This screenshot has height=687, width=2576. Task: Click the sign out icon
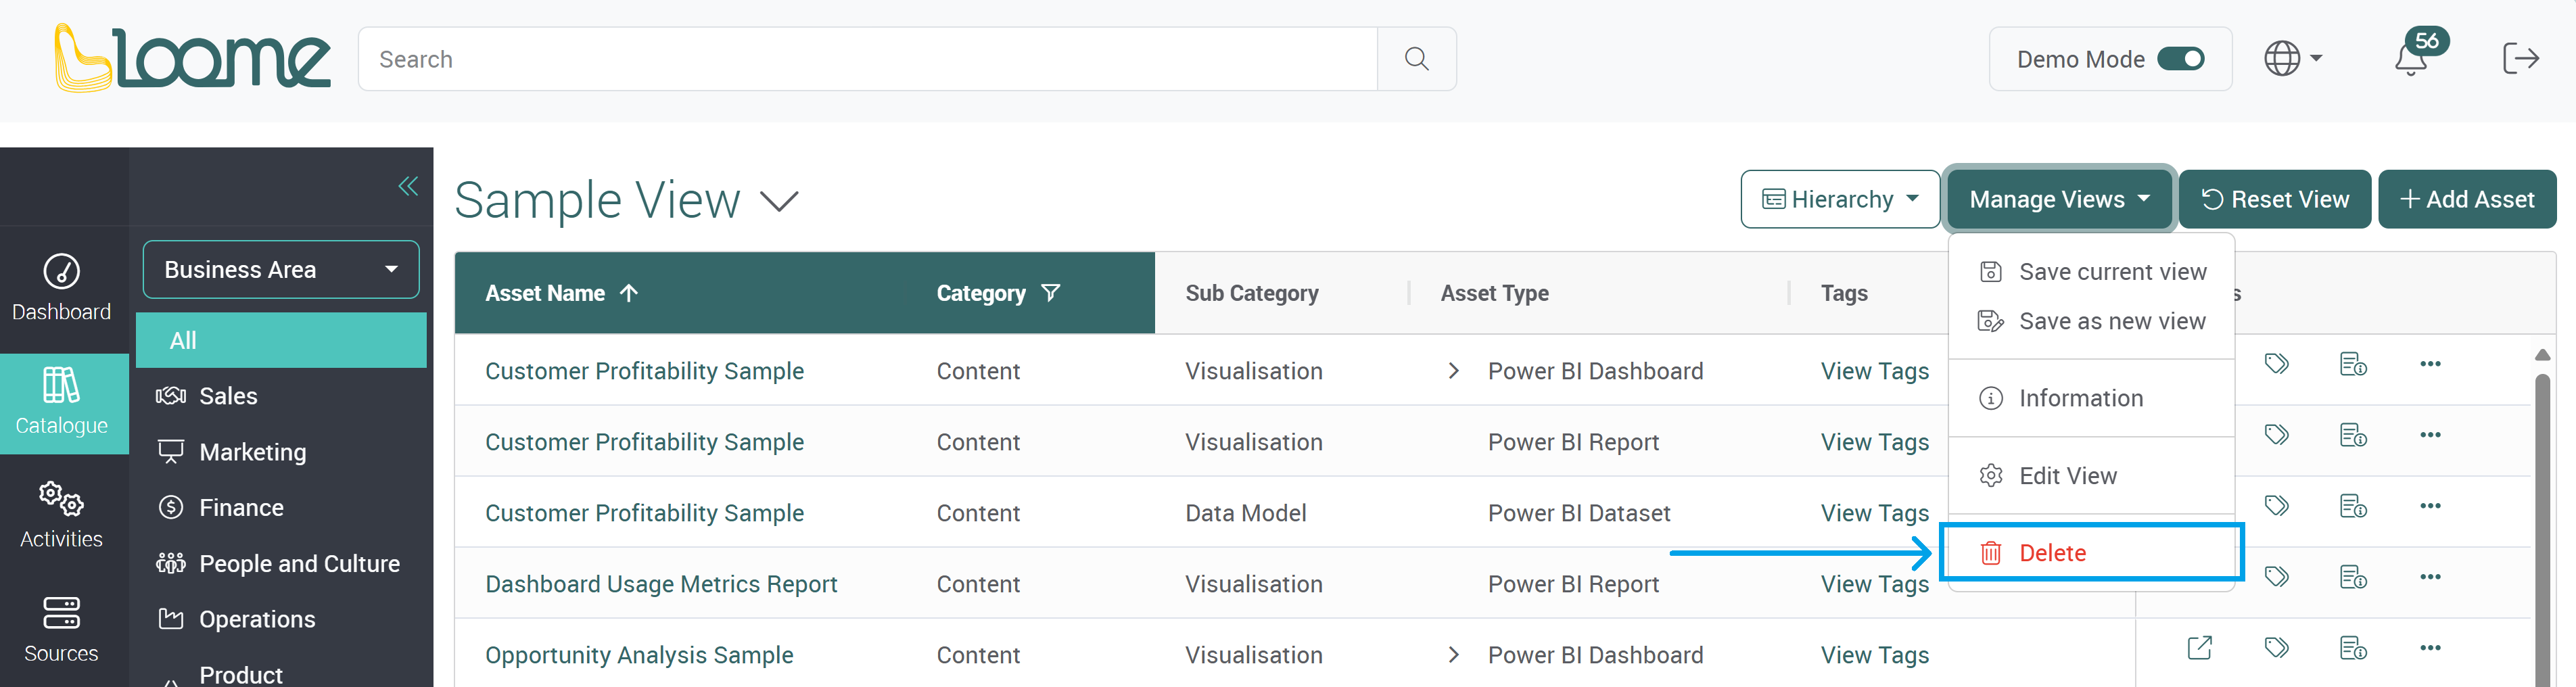[x=2520, y=59]
